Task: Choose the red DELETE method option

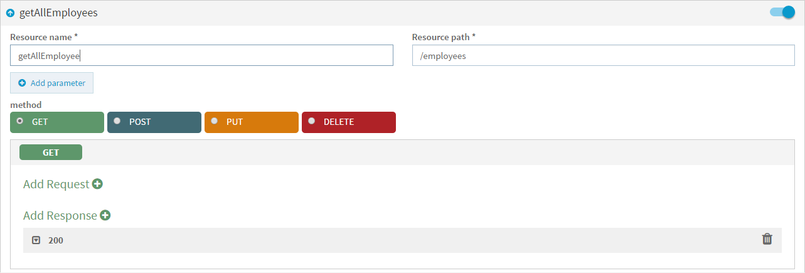Action: [x=349, y=122]
